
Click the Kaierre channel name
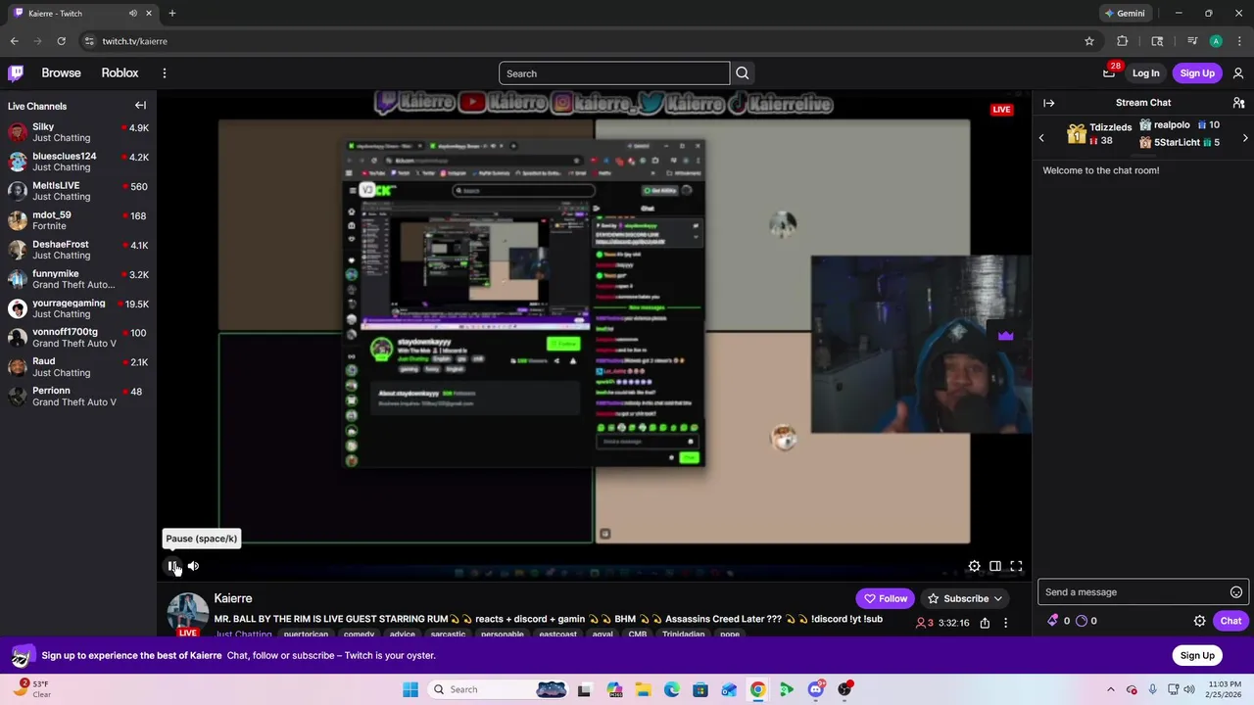tap(233, 598)
